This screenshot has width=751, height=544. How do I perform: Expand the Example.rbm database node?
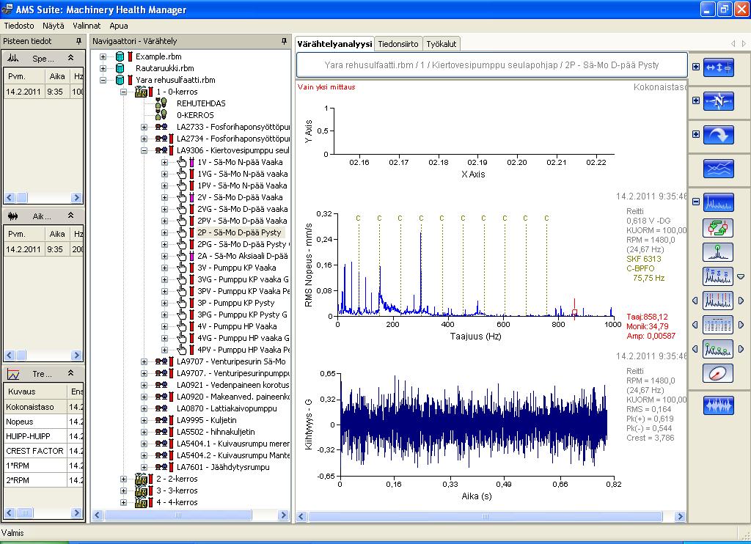(103, 56)
